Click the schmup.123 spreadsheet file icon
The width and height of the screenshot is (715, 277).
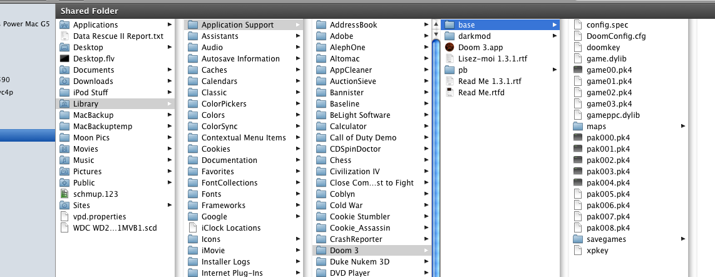pos(64,194)
